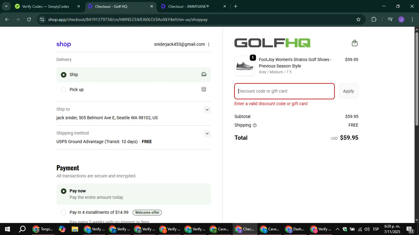Image resolution: width=419 pixels, height=235 pixels.
Task: Open the browser extensions puzzle icon
Action: [x=374, y=20]
